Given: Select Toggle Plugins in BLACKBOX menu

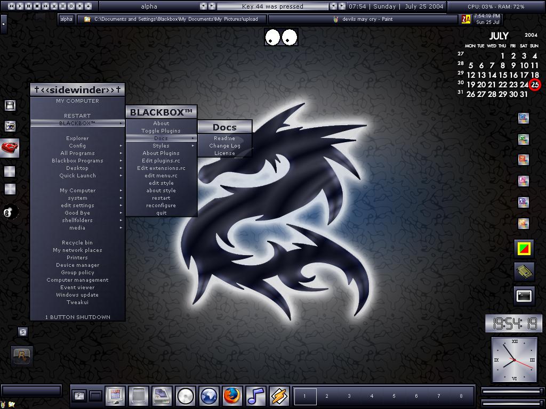Looking at the screenshot, I should click(x=161, y=131).
